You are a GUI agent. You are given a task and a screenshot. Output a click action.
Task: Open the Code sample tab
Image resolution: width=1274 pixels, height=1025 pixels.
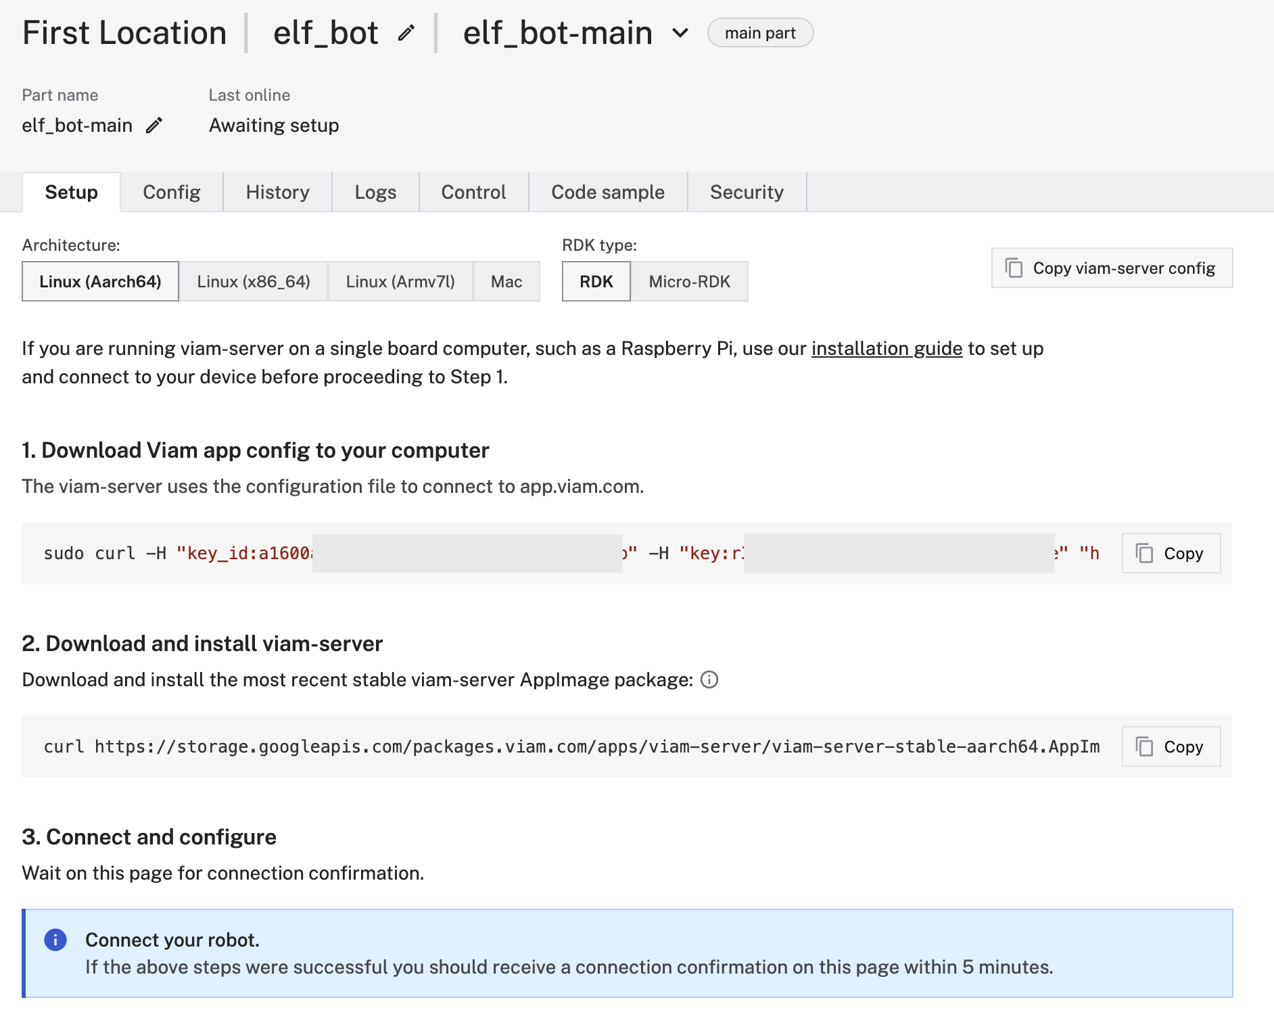(608, 192)
